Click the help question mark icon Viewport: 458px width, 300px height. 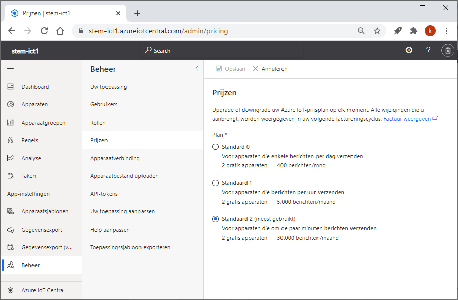coord(428,50)
